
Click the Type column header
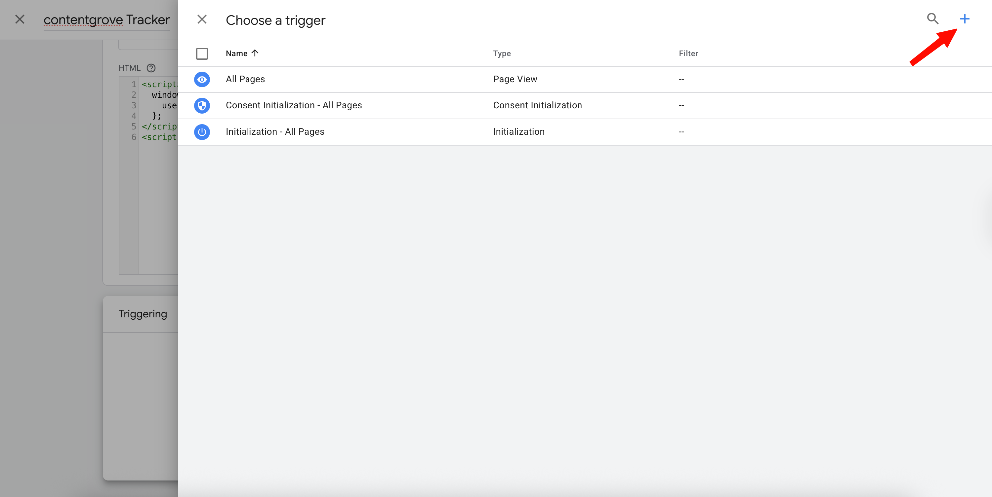(502, 53)
